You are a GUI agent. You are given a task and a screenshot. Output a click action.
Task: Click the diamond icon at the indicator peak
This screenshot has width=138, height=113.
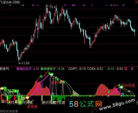(x=51, y=75)
